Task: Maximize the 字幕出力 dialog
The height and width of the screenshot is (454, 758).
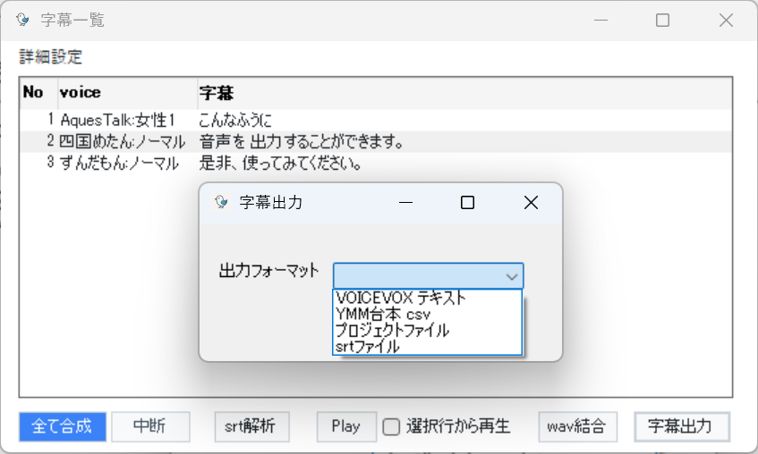Action: [x=467, y=202]
